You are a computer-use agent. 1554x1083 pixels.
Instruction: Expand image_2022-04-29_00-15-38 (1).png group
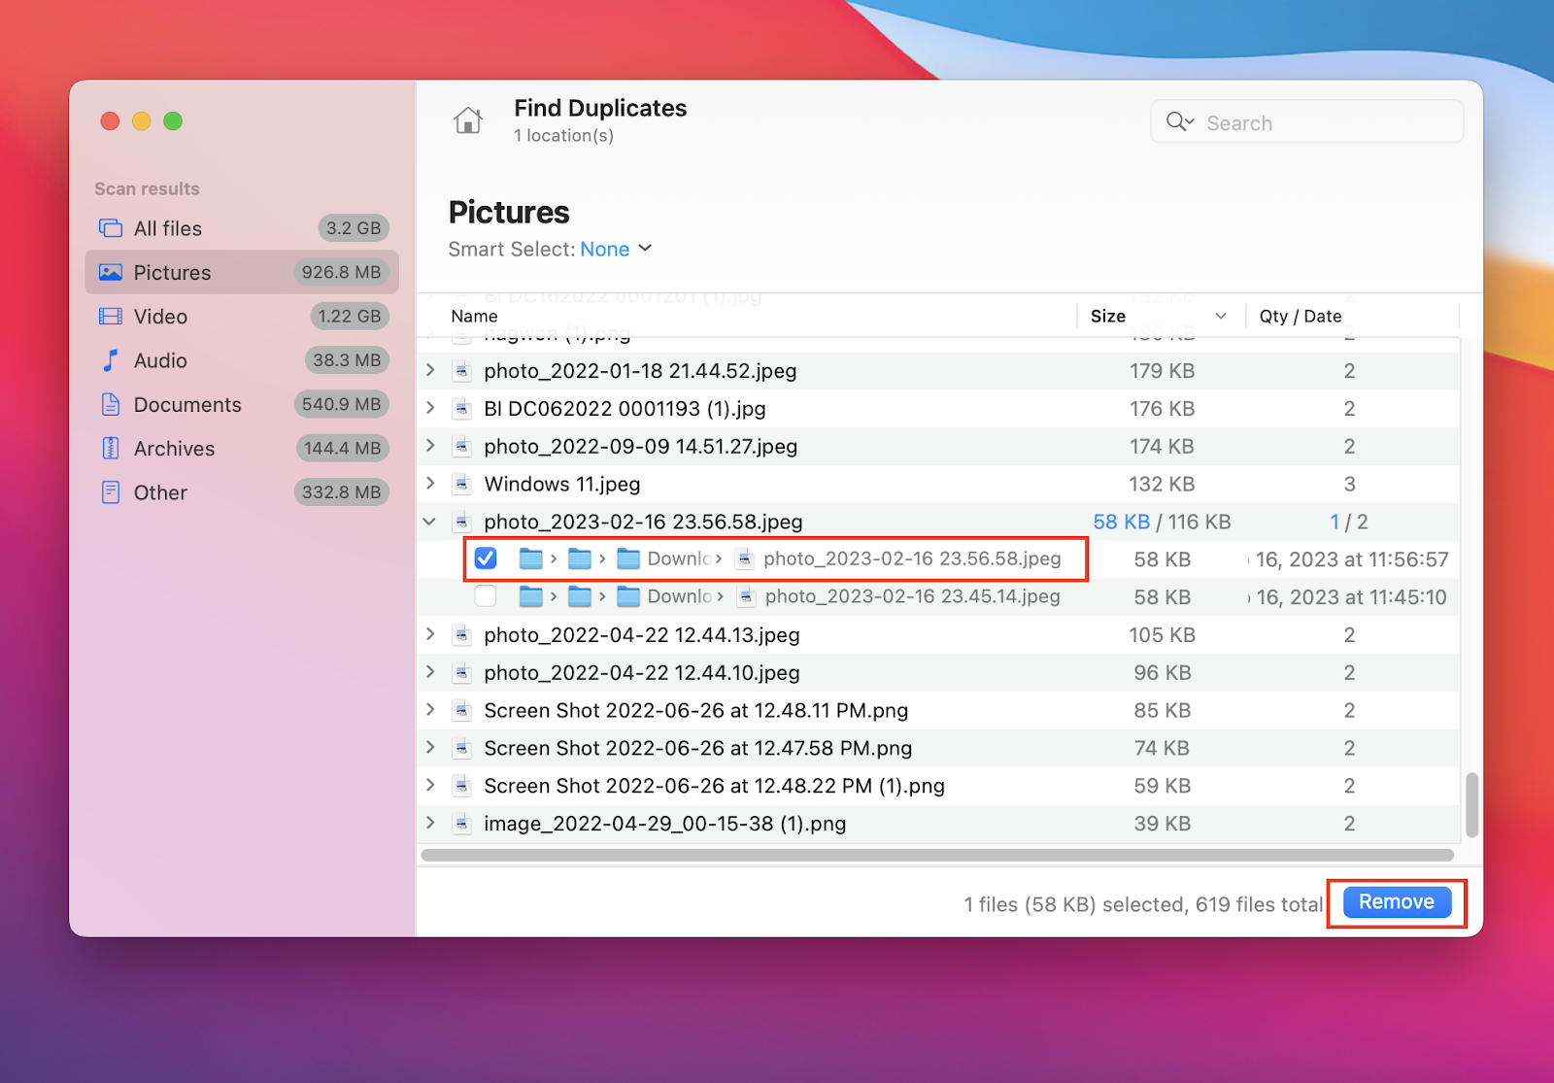(x=430, y=823)
